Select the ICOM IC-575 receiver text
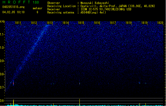Image resolution: width=166 pixels, height=106 pixels. click(106, 9)
